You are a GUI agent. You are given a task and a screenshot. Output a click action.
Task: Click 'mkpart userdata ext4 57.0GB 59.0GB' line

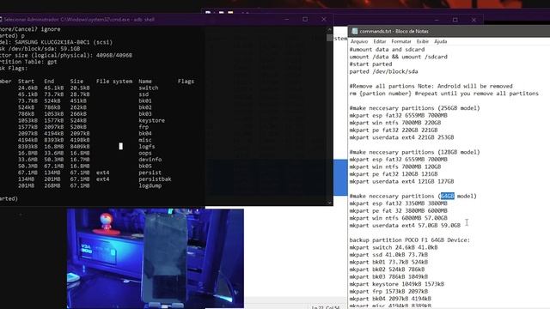405,225
